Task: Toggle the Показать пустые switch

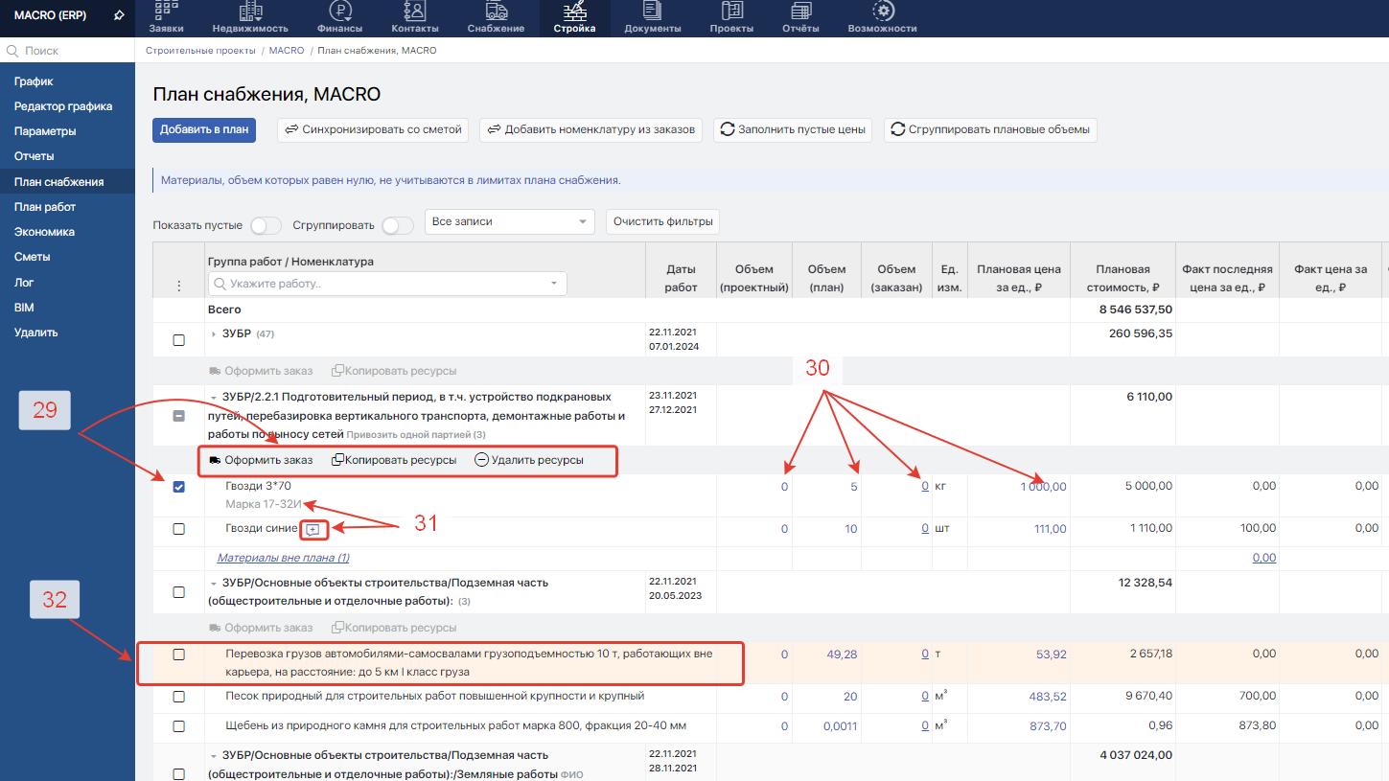Action: (266, 226)
